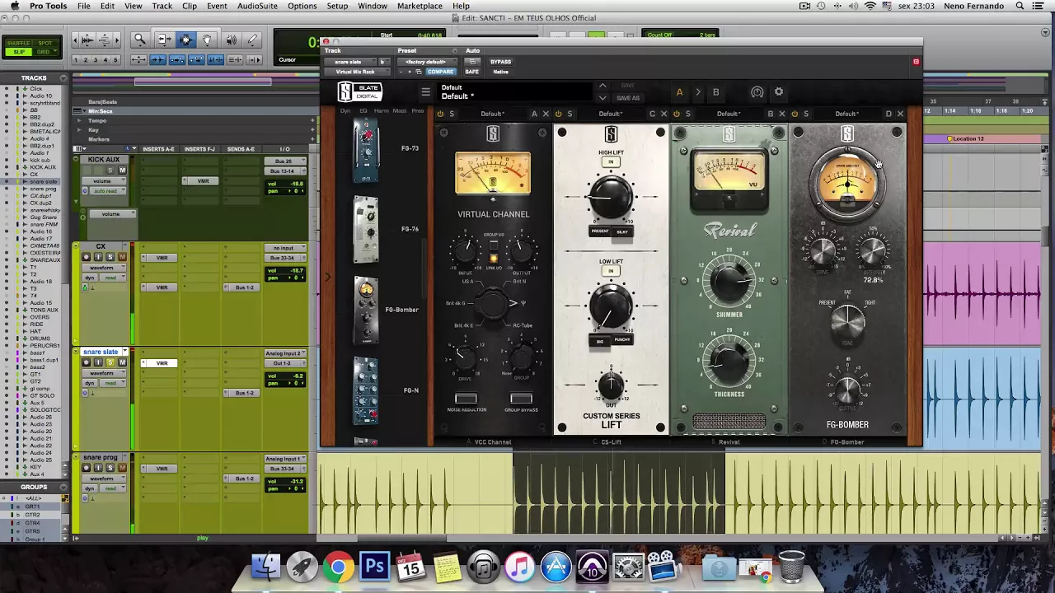Open CX track waveform view selector
The width and height of the screenshot is (1055, 593).
103,268
